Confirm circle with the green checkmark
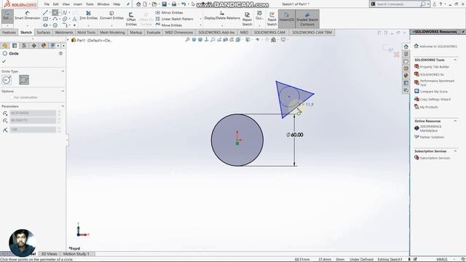This screenshot has height=262, width=466. click(4, 61)
